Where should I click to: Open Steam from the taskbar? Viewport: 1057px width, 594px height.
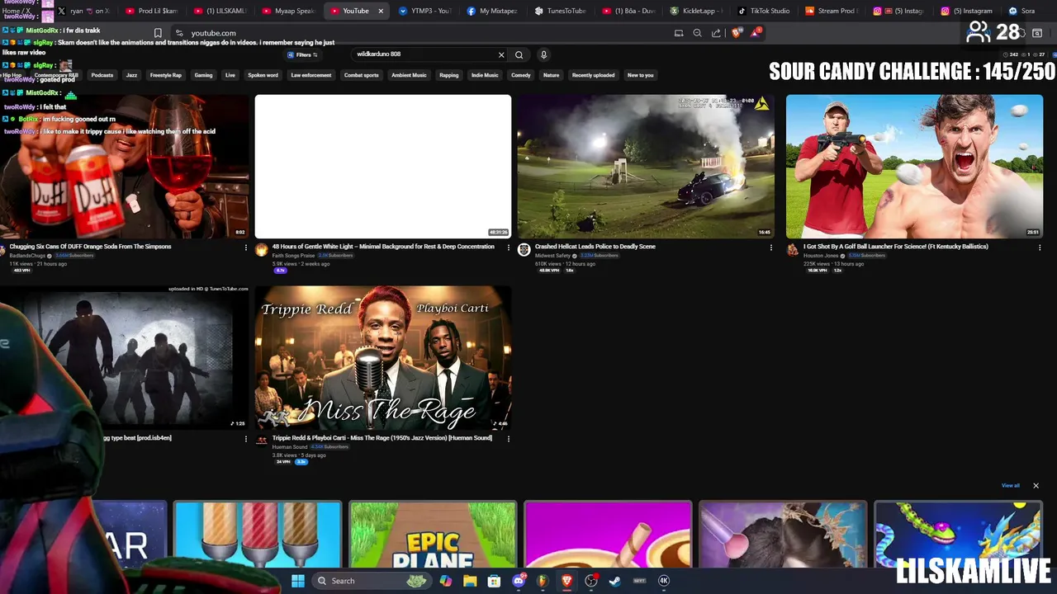point(615,581)
